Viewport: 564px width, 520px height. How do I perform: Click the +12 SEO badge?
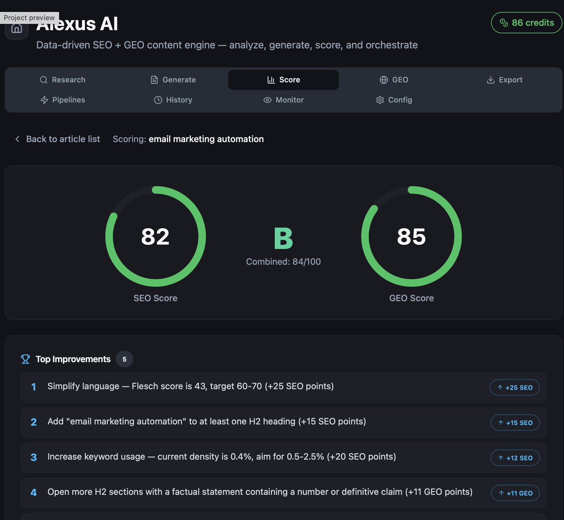515,458
